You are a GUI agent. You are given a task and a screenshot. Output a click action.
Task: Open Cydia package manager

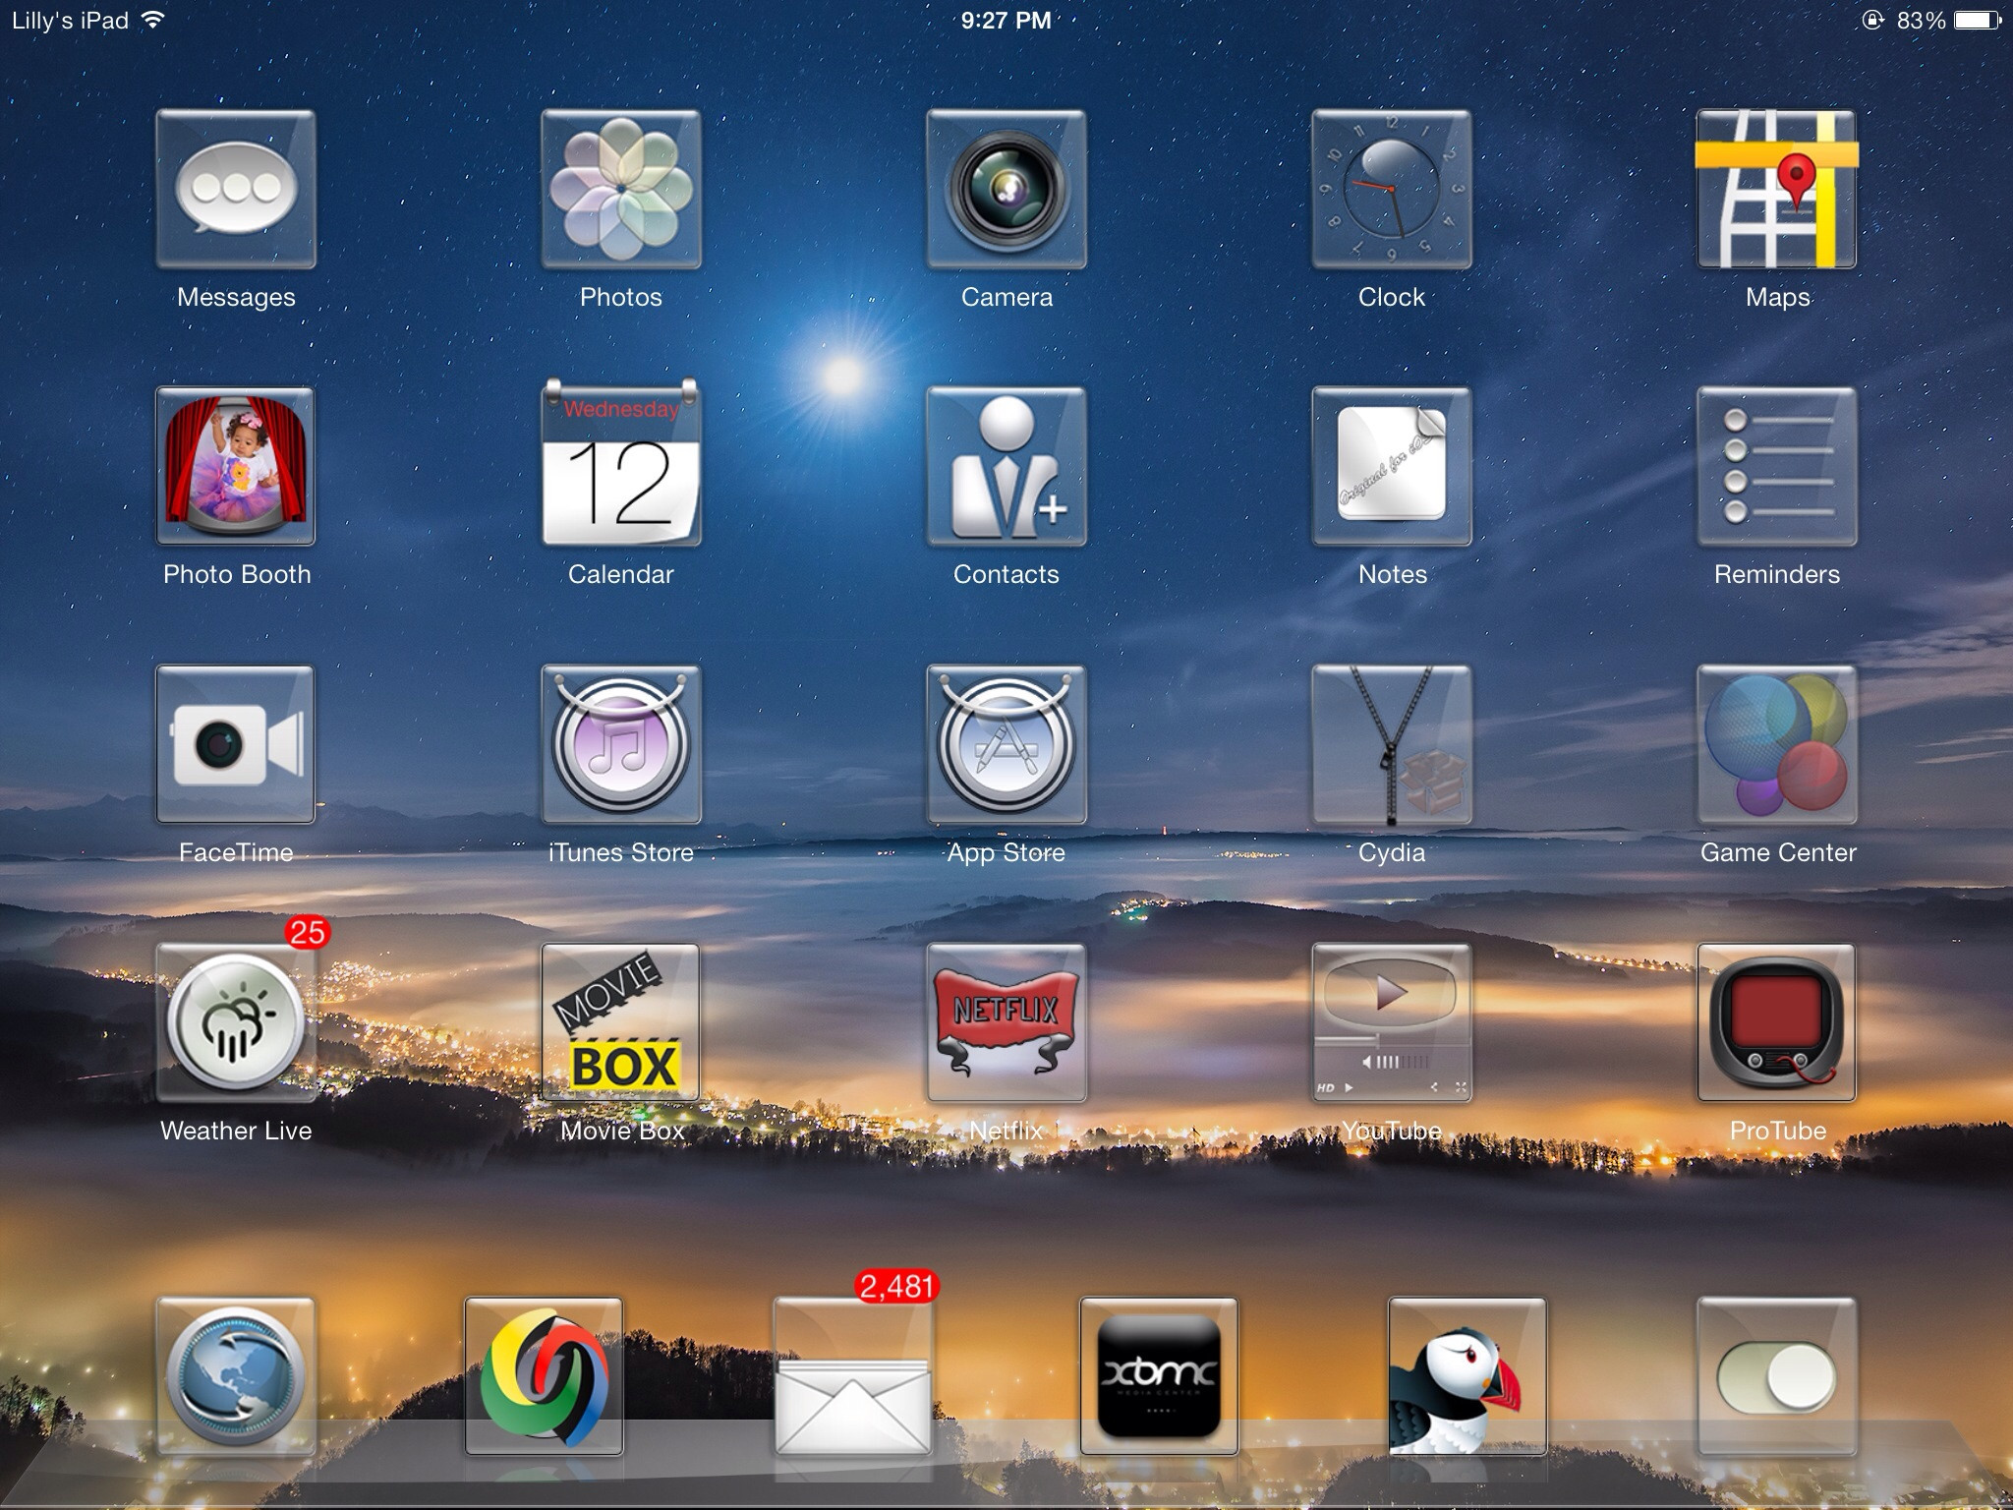1392,744
